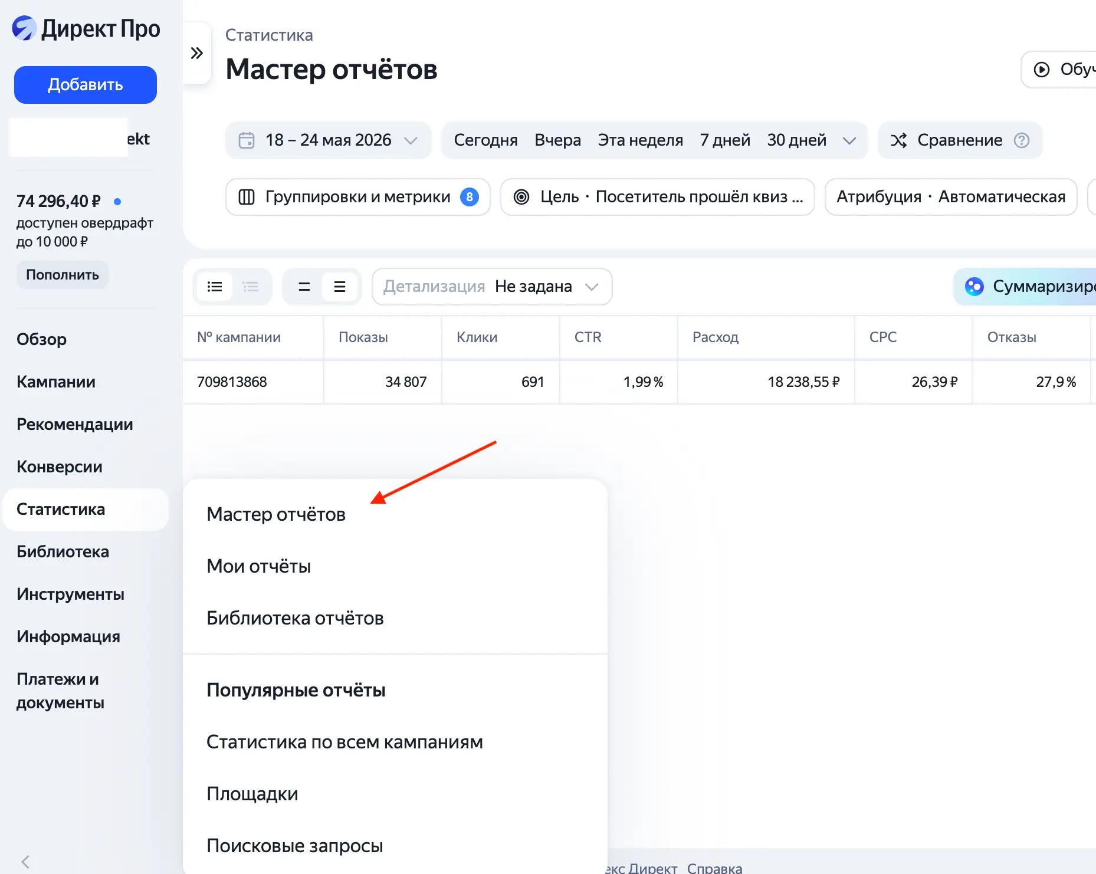Click the play icon in Обучение button
1096x874 pixels.
1042,70
